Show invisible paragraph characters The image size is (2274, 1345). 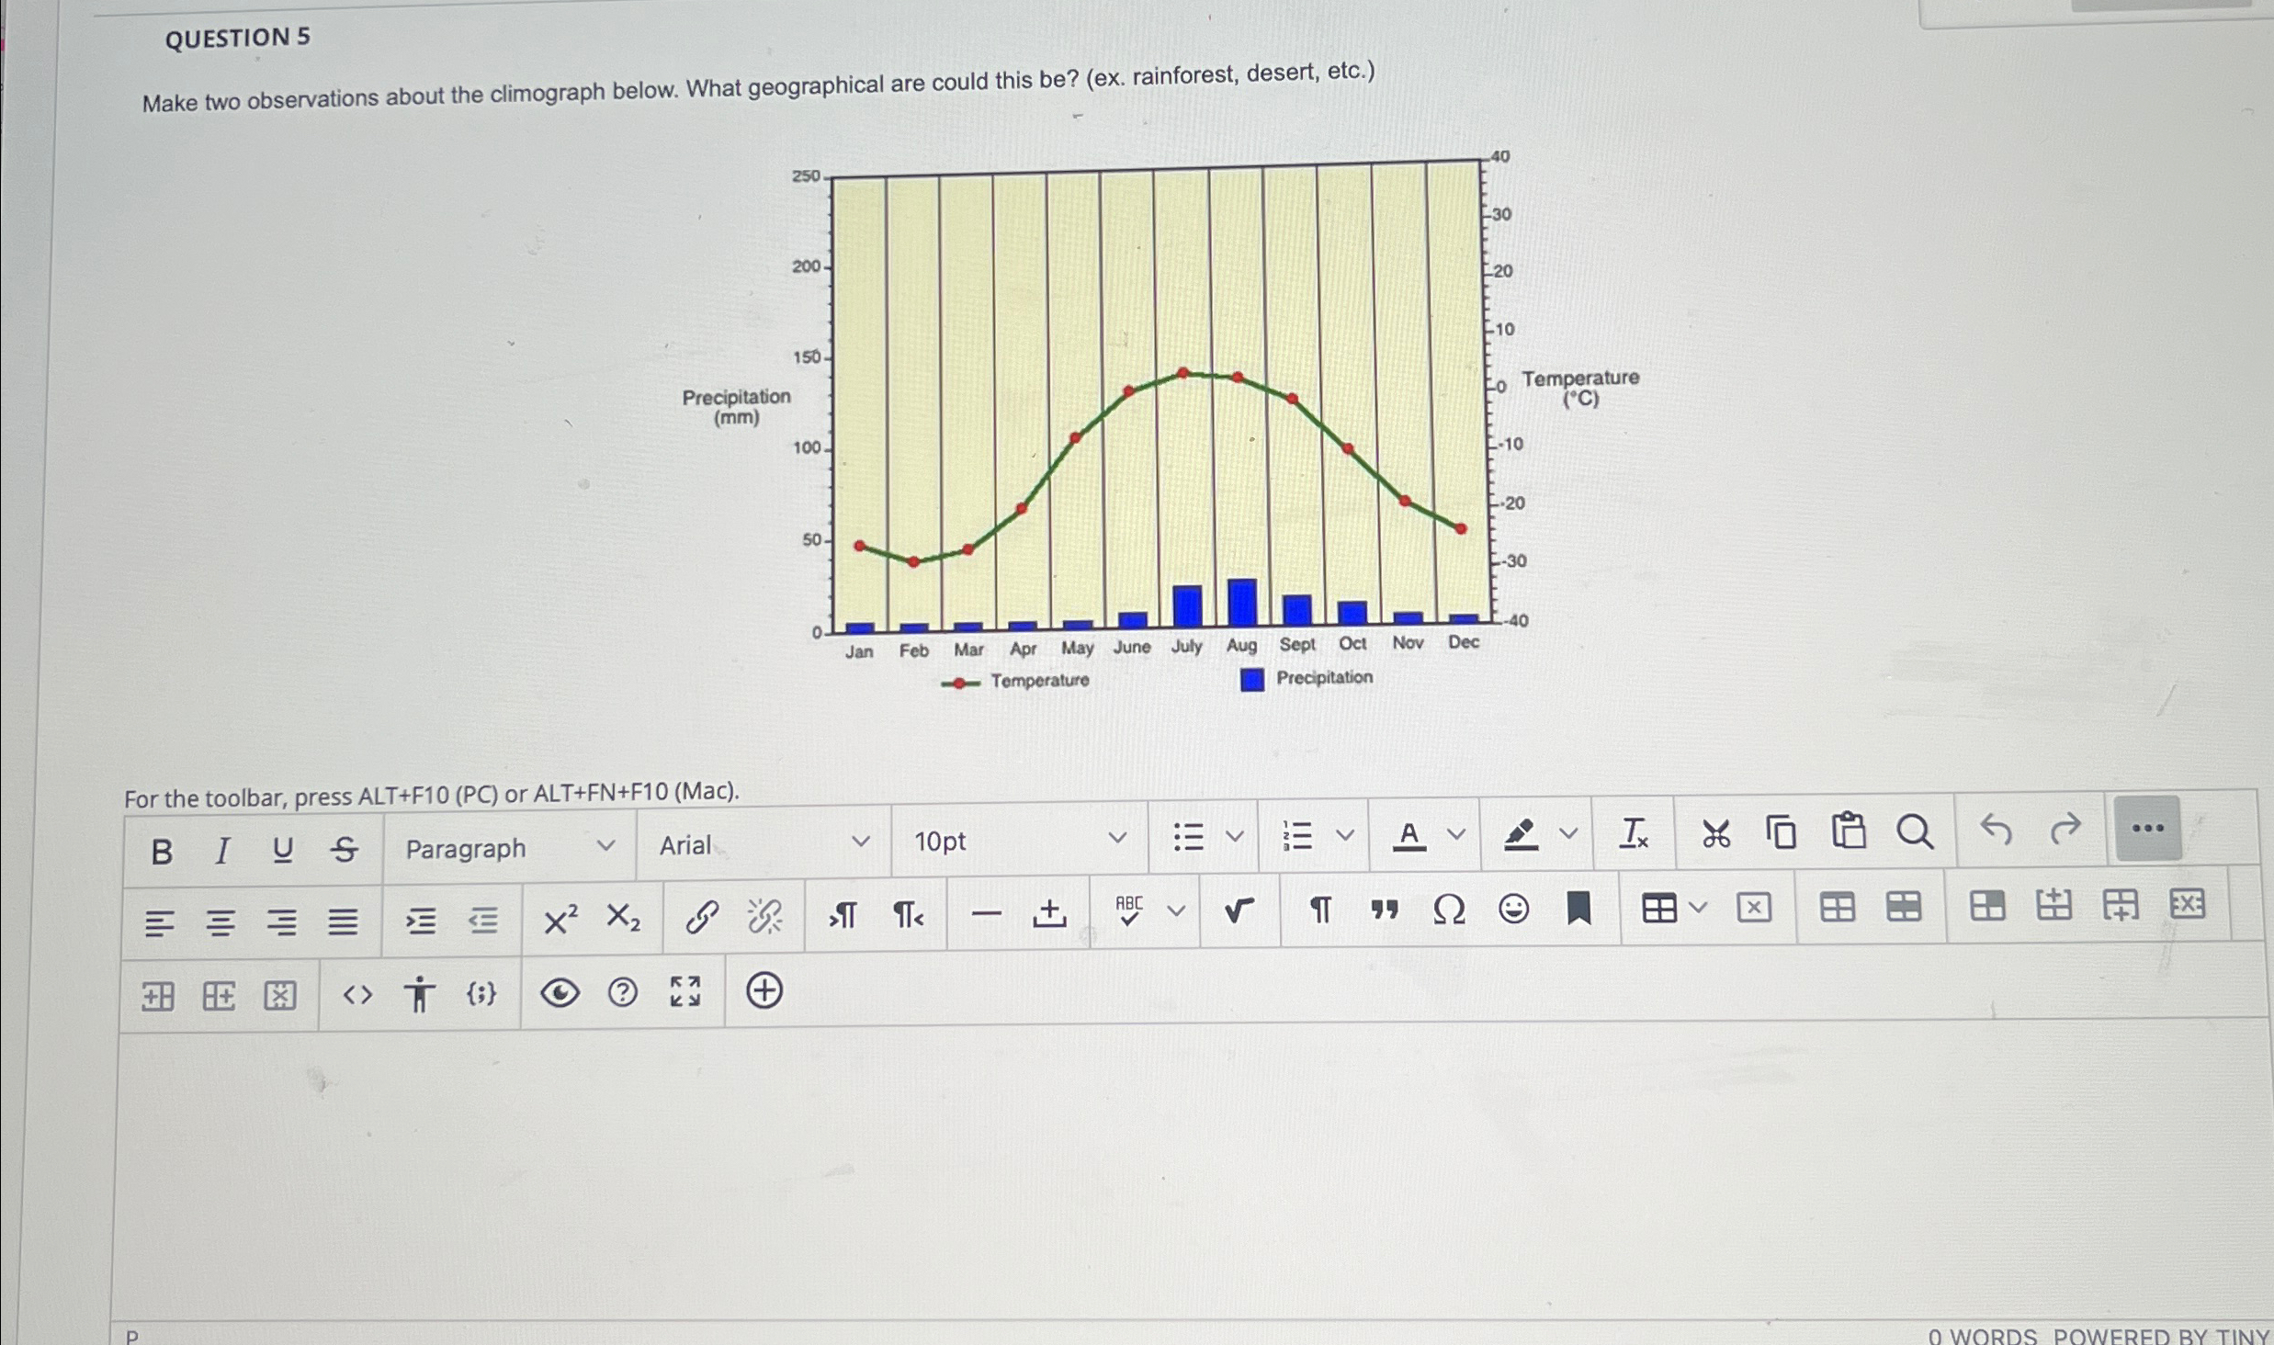(x=1320, y=910)
